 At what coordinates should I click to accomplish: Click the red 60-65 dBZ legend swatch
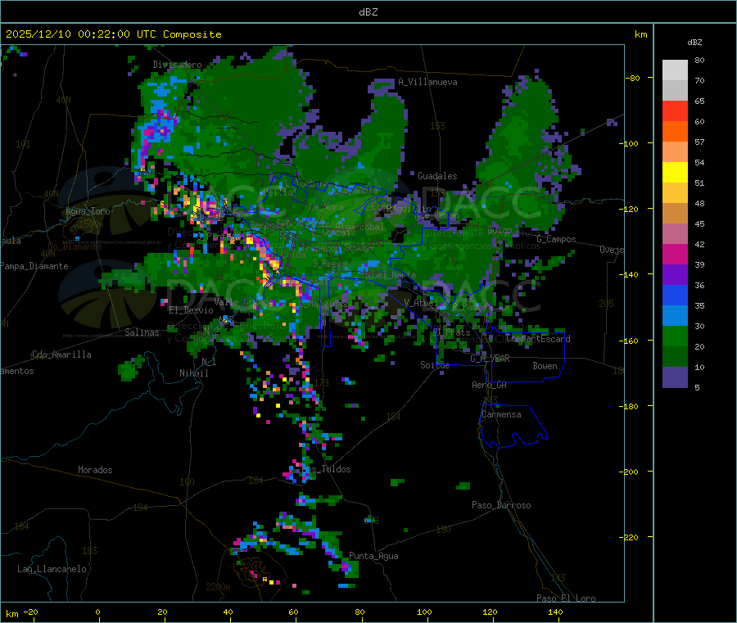(675, 111)
